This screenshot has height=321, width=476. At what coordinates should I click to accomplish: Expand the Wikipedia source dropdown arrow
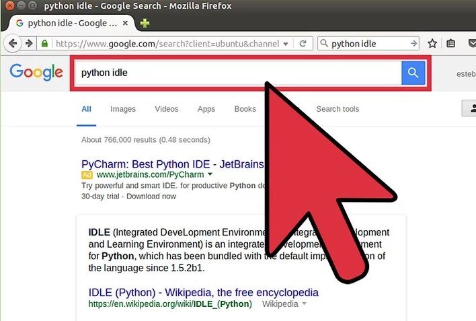(x=304, y=304)
